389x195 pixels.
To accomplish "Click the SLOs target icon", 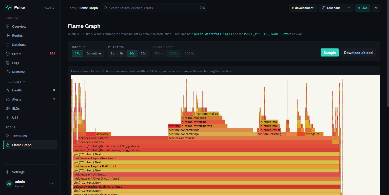I will tap(8, 108).
